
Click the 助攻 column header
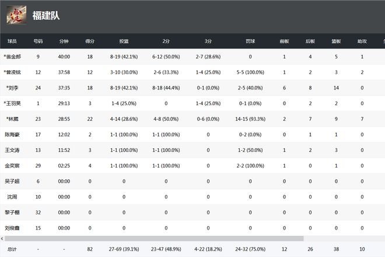click(362, 41)
